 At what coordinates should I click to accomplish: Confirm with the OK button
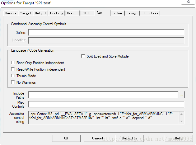(x=66, y=138)
